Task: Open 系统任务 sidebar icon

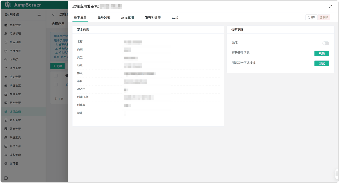Action: pos(6,146)
